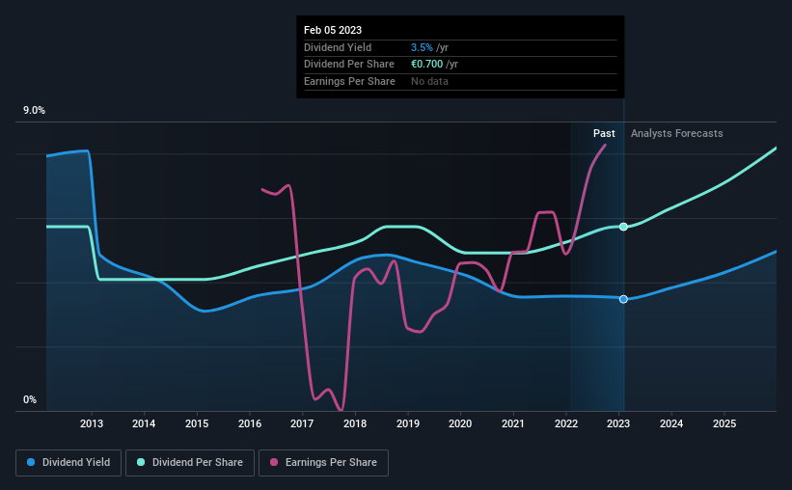792x490 pixels.
Task: Toggle the Earnings Per Share legend button
Action: [323, 463]
